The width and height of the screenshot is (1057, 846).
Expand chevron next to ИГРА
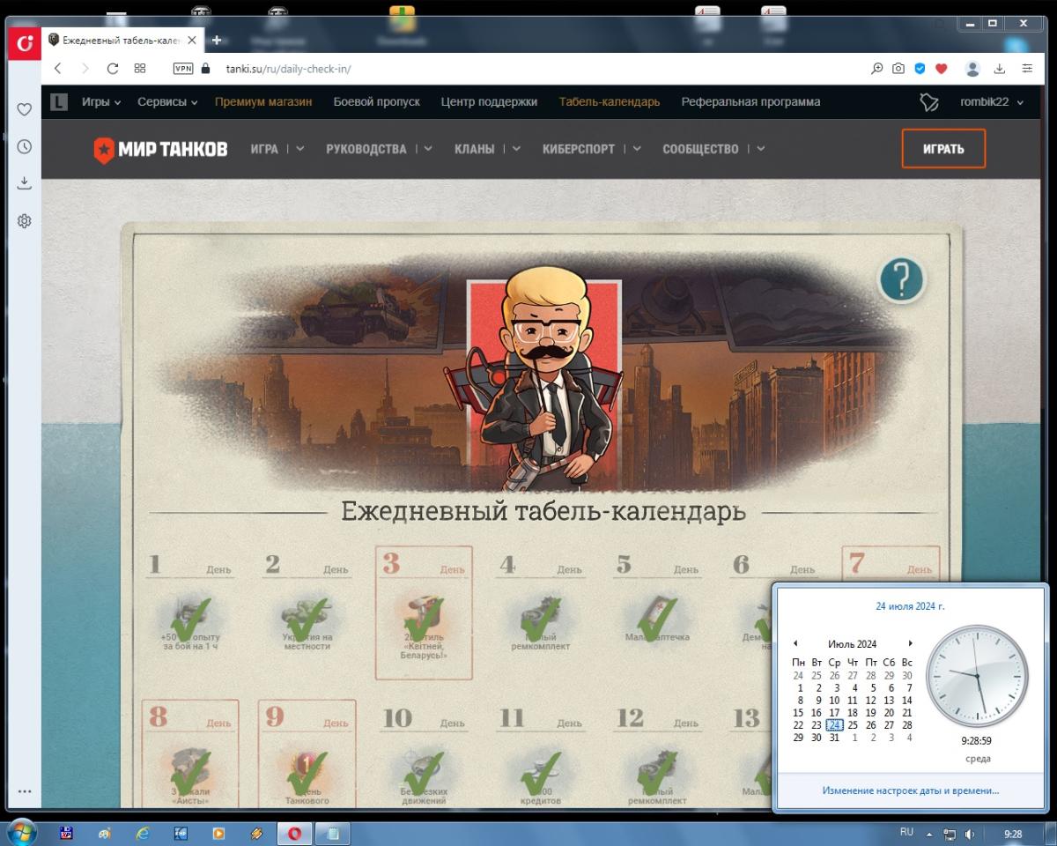(300, 149)
